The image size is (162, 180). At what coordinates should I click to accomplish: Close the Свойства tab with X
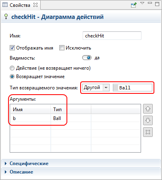tap(35, 5)
